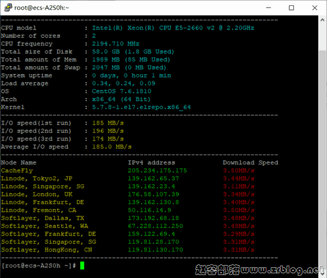Click the Softlayer HongKong CN entry

47,250
